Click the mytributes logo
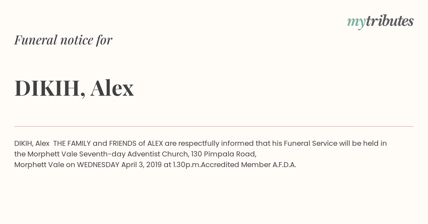This screenshot has width=428, height=224. pos(380,21)
